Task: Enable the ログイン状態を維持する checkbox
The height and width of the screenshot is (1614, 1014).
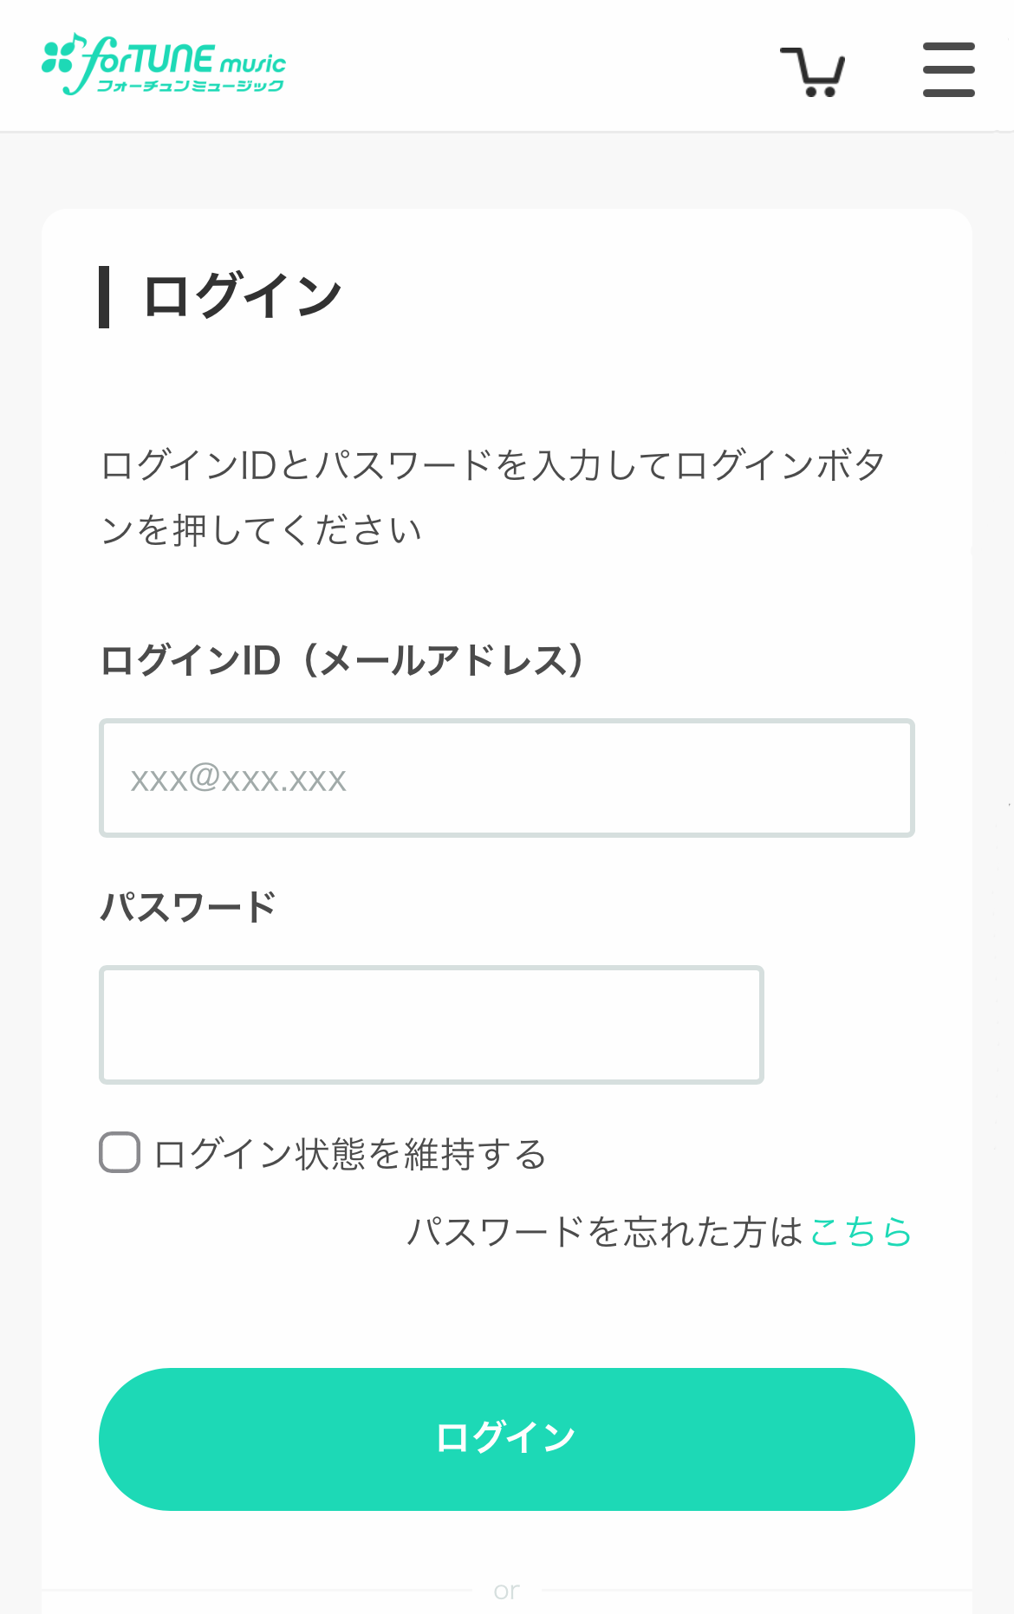Action: pos(120,1152)
